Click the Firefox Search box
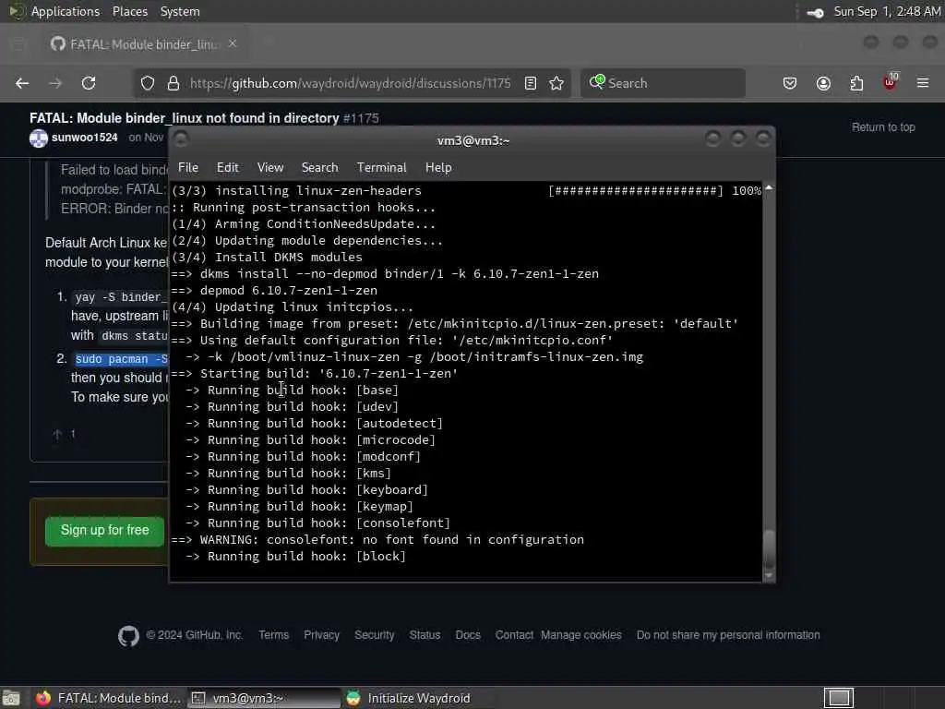 [x=663, y=83]
